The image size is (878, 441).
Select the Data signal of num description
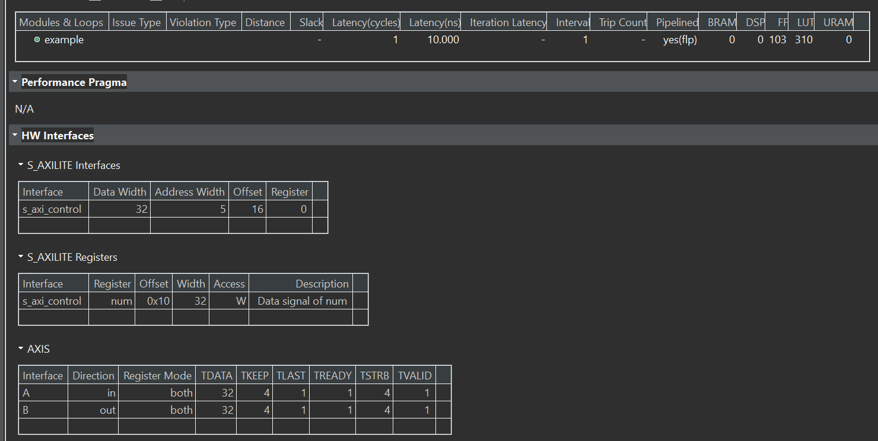pos(301,301)
